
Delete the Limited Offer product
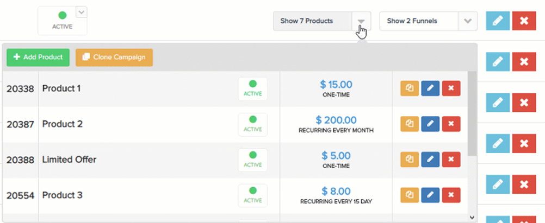tap(451, 160)
